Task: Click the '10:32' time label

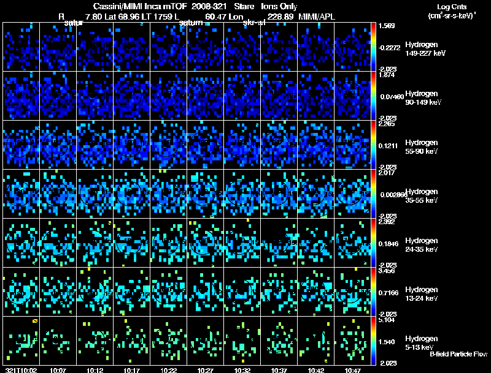Action: click(x=242, y=370)
